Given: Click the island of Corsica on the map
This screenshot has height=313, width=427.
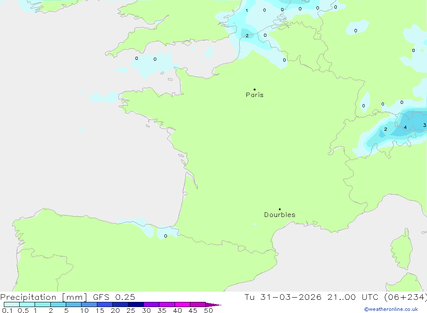Looking at the screenshot, I should point(401,249).
